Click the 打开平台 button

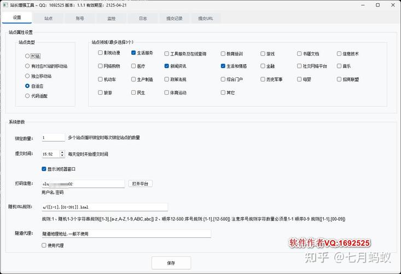pyautogui.click(x=140, y=184)
